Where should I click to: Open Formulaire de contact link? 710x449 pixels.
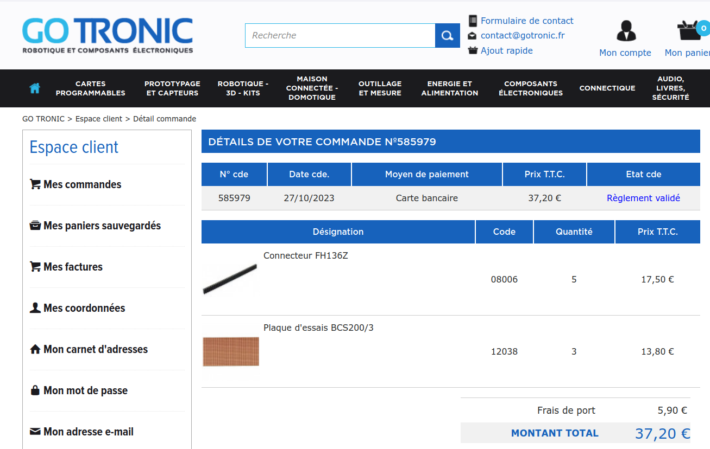coord(526,21)
